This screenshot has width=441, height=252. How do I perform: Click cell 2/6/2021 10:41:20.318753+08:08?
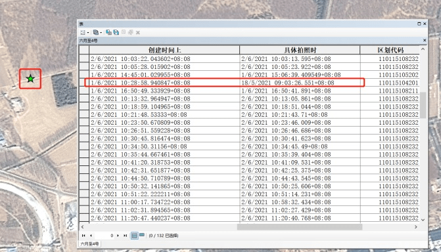click(x=164, y=162)
